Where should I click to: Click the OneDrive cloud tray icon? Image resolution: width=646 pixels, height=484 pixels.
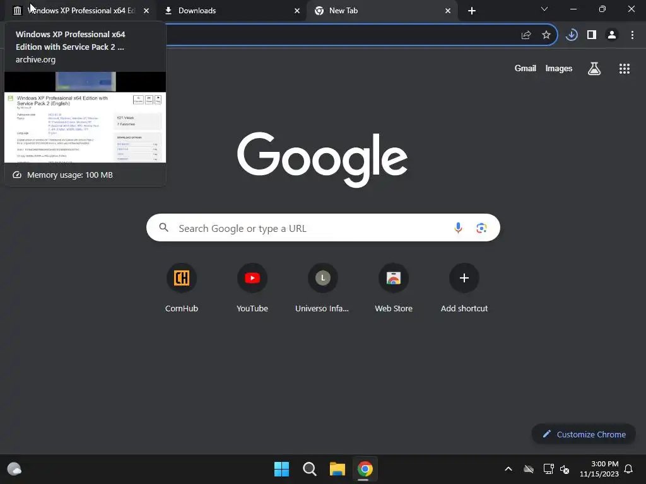(529, 469)
